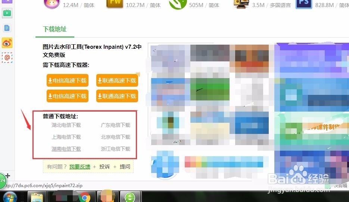
Task: Click the 505M / 简体 text
Action: pyautogui.click(x=204, y=5)
